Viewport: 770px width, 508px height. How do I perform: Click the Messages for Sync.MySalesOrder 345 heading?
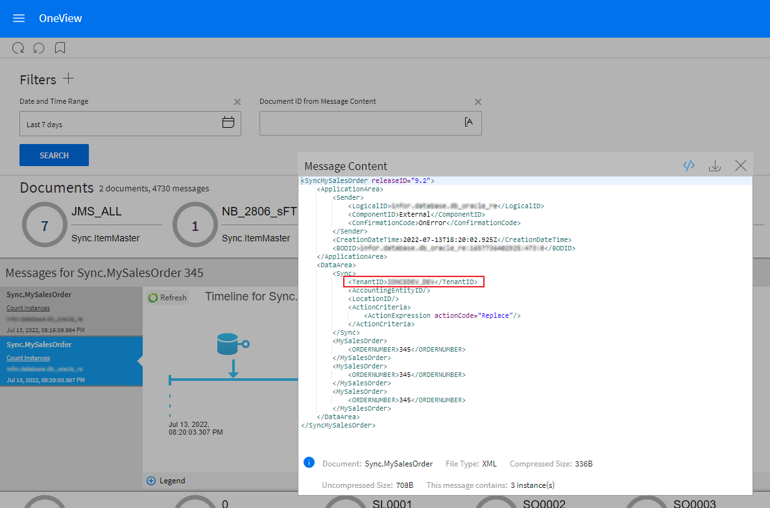pyautogui.click(x=104, y=272)
